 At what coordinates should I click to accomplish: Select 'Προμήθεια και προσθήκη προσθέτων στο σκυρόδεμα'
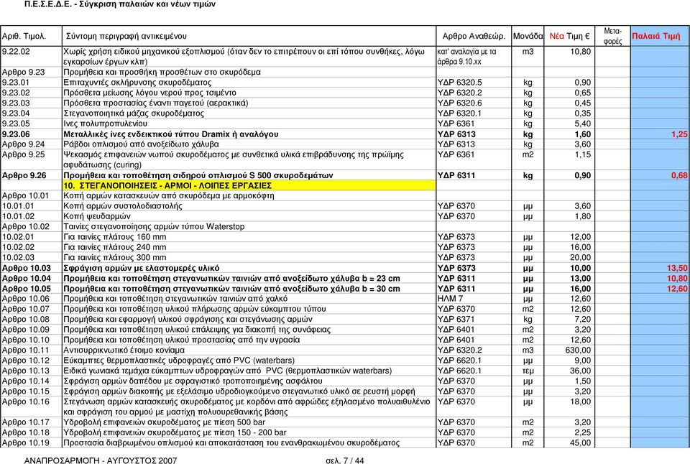pyautogui.click(x=162, y=72)
